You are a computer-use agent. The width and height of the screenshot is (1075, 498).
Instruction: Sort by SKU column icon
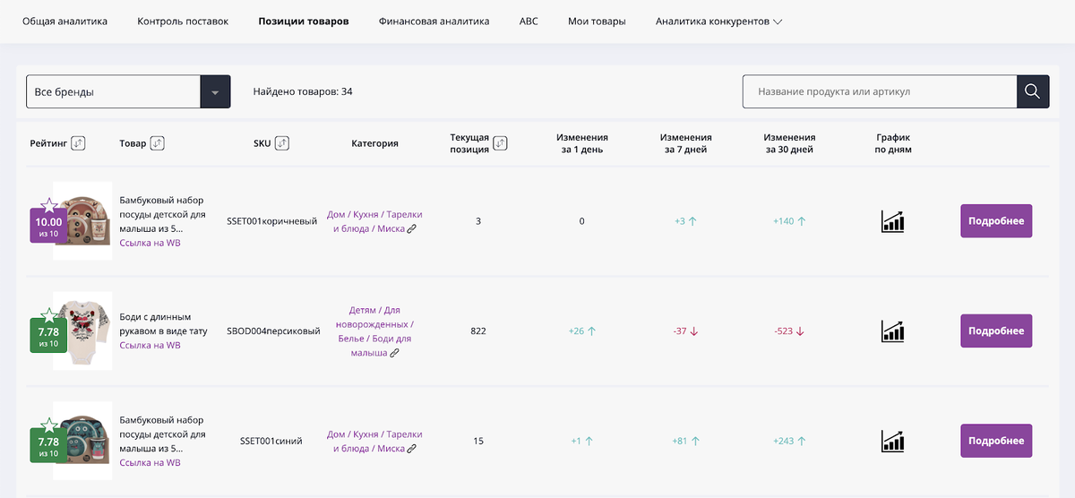point(281,143)
